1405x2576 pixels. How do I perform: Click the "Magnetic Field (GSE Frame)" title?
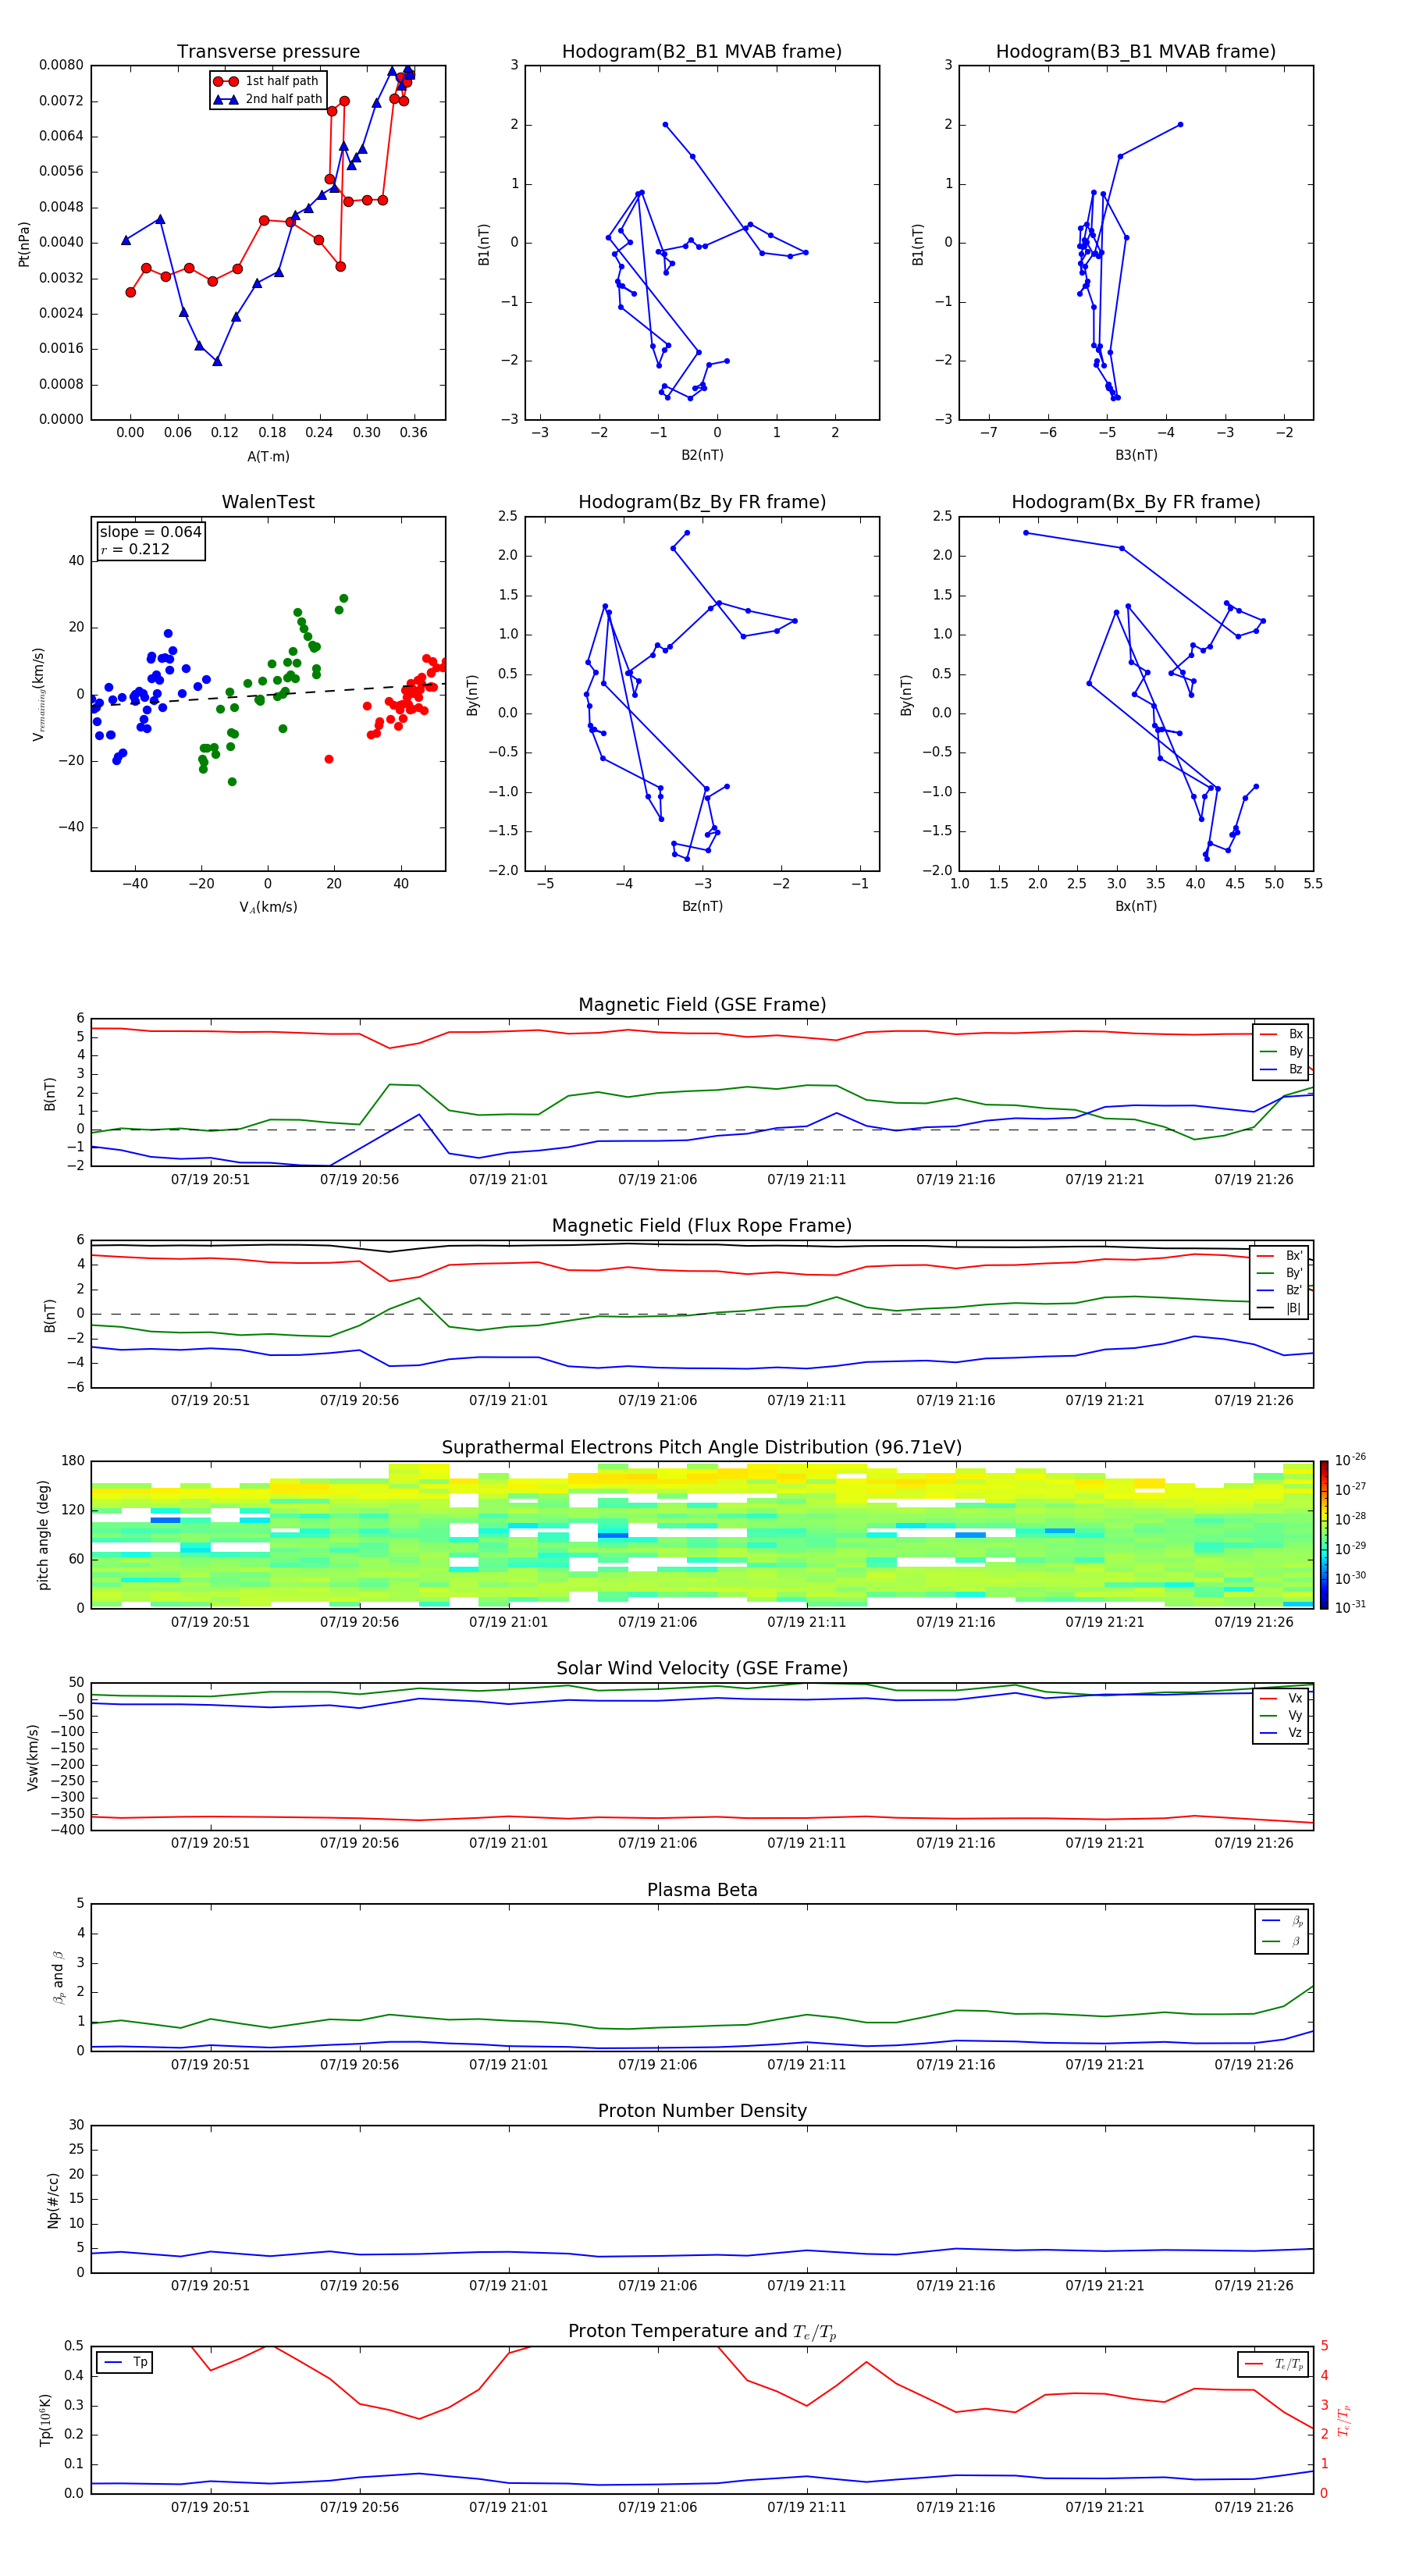coord(702,1005)
